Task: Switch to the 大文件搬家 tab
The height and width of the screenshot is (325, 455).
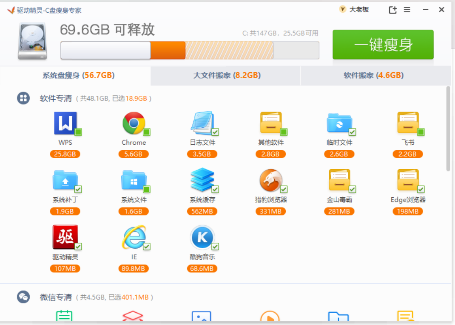Action: (x=227, y=76)
